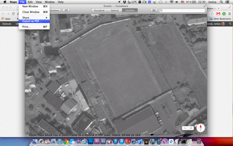
Task: Select Satellite map view
Action: (x=130, y=11)
